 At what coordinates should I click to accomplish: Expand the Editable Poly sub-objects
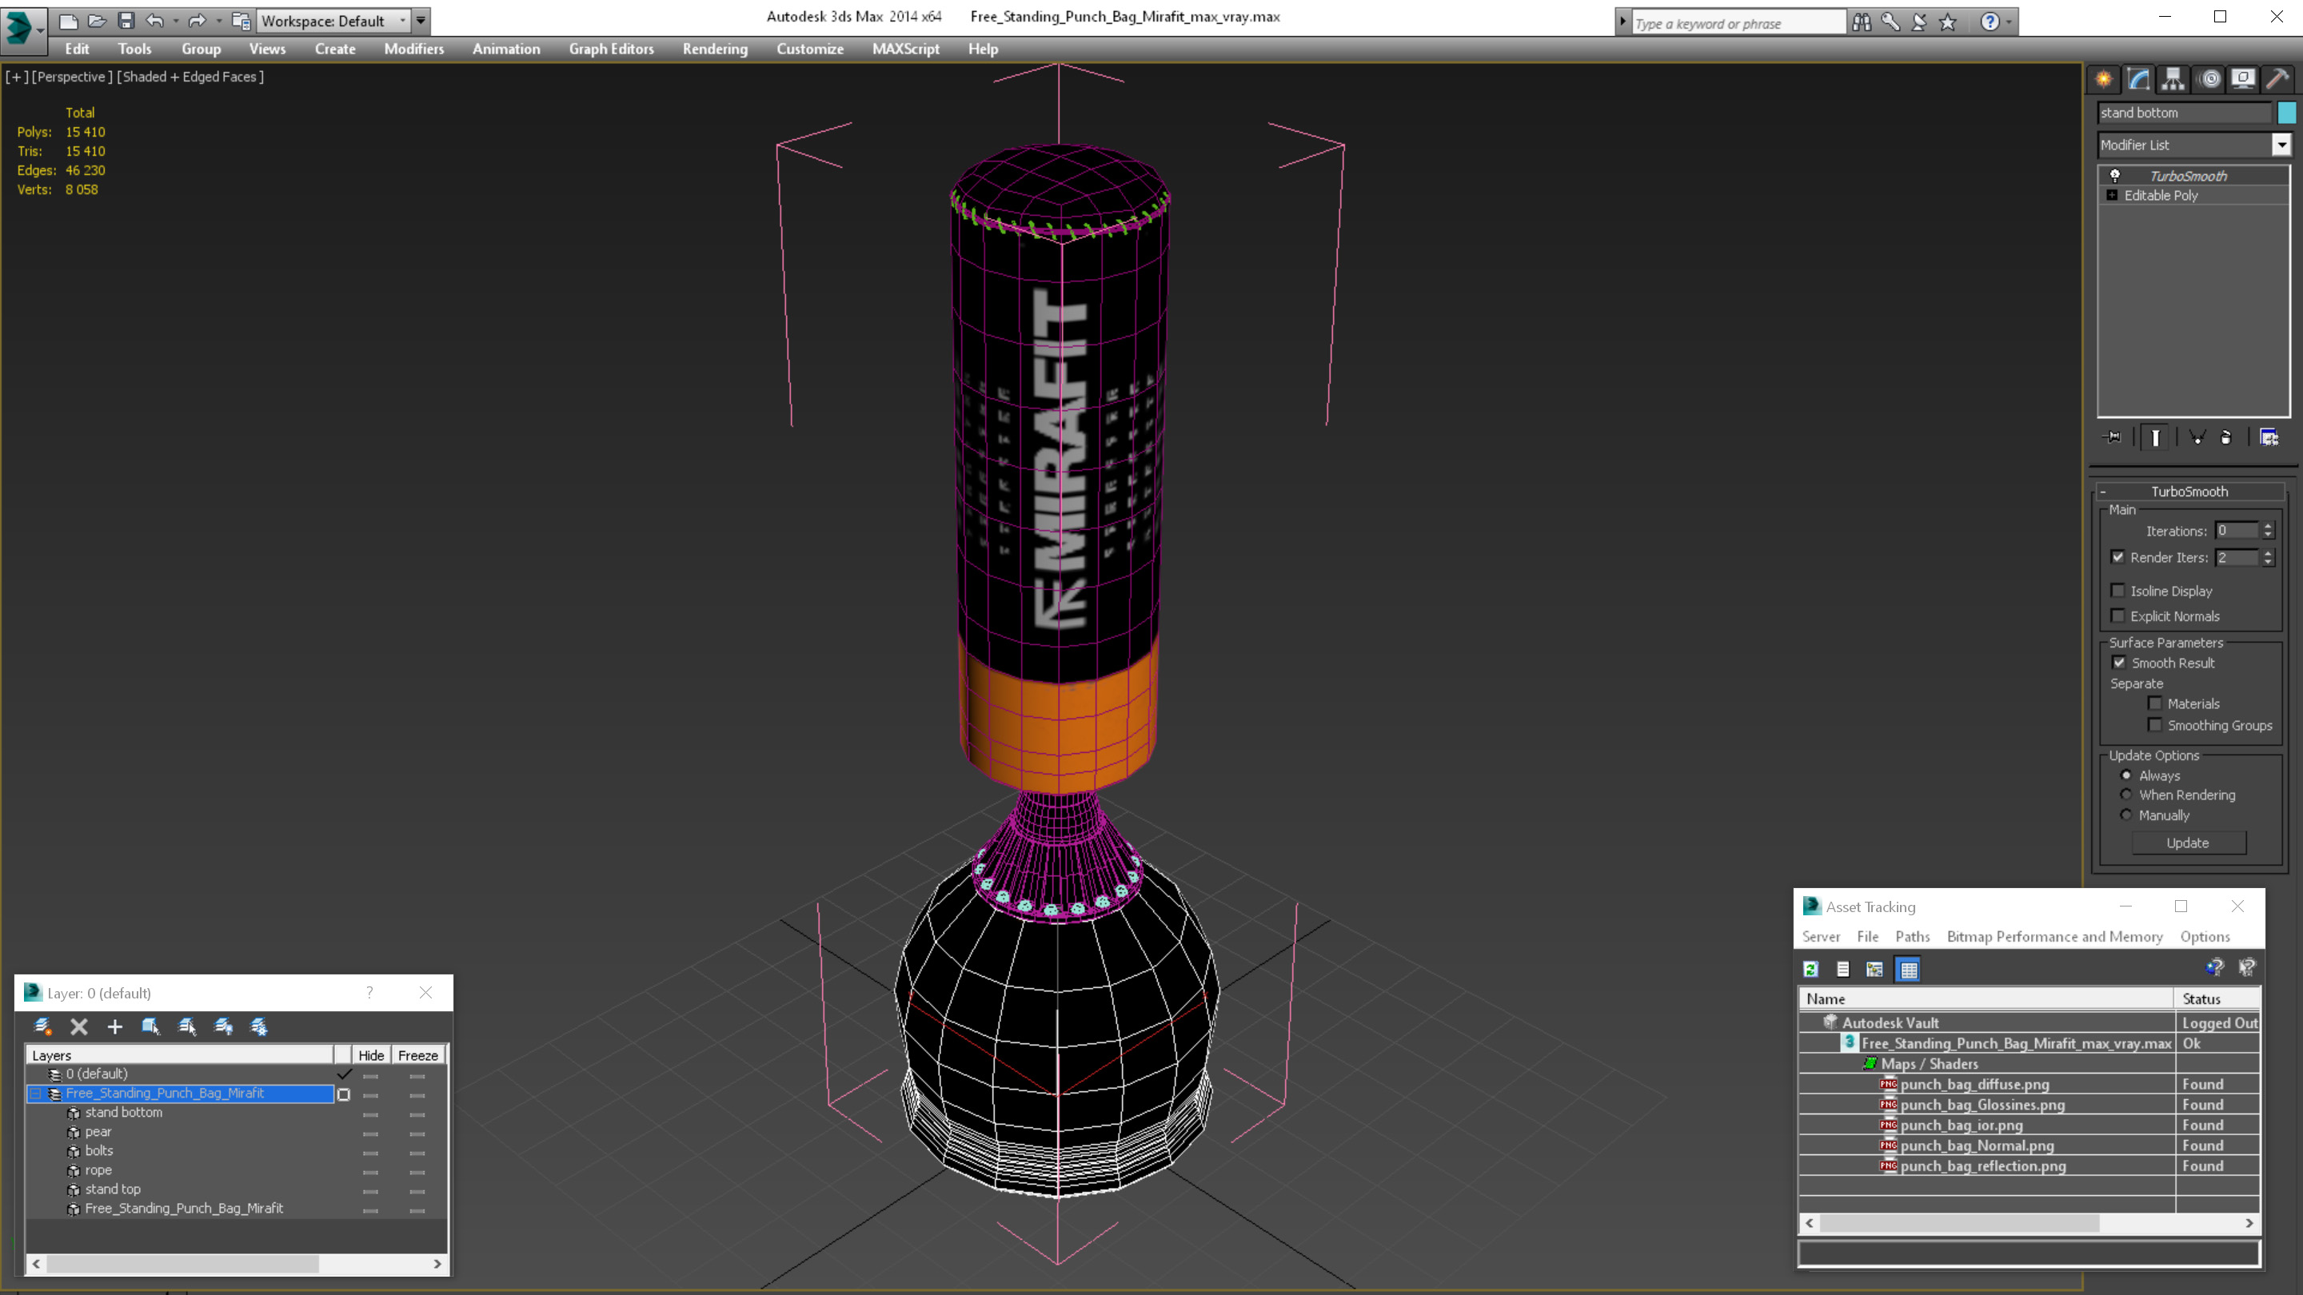coord(2112,195)
